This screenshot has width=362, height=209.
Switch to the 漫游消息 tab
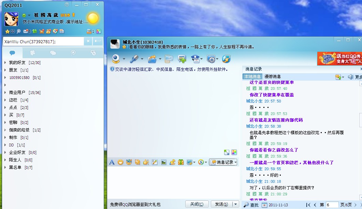pyautogui.click(x=273, y=77)
